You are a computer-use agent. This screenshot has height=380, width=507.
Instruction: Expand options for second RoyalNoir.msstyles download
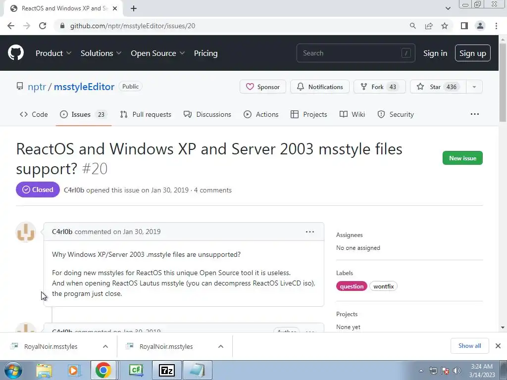(x=221, y=346)
